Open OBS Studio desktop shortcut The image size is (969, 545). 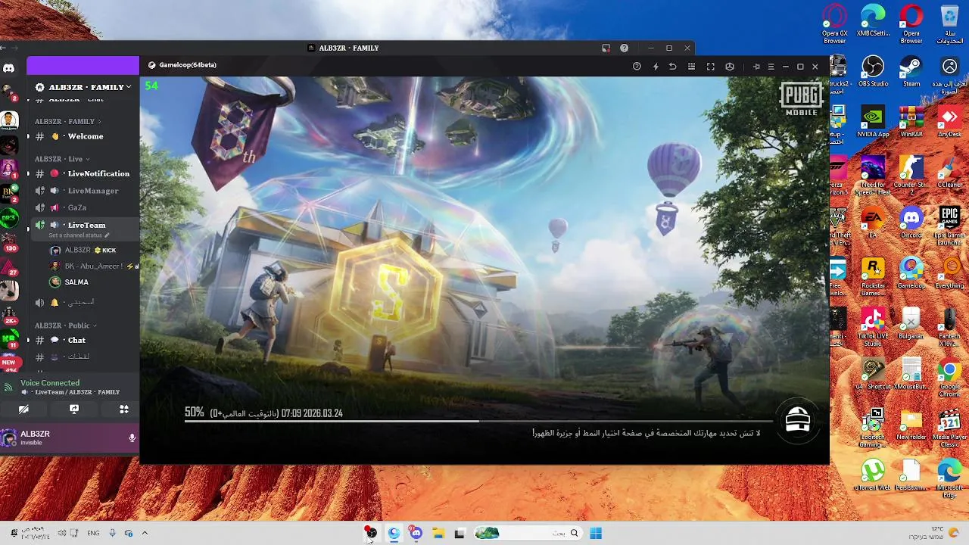click(873, 71)
